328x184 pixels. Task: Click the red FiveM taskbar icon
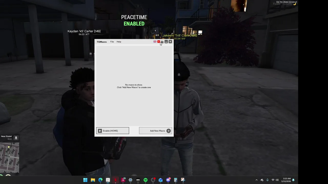pos(116,180)
